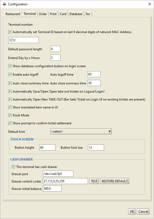The image size is (154, 219).
Task: Click the TEST drawer codes button
Action: (x=94, y=181)
